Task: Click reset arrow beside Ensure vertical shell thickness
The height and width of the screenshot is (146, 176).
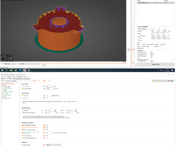Action: tap(45, 127)
